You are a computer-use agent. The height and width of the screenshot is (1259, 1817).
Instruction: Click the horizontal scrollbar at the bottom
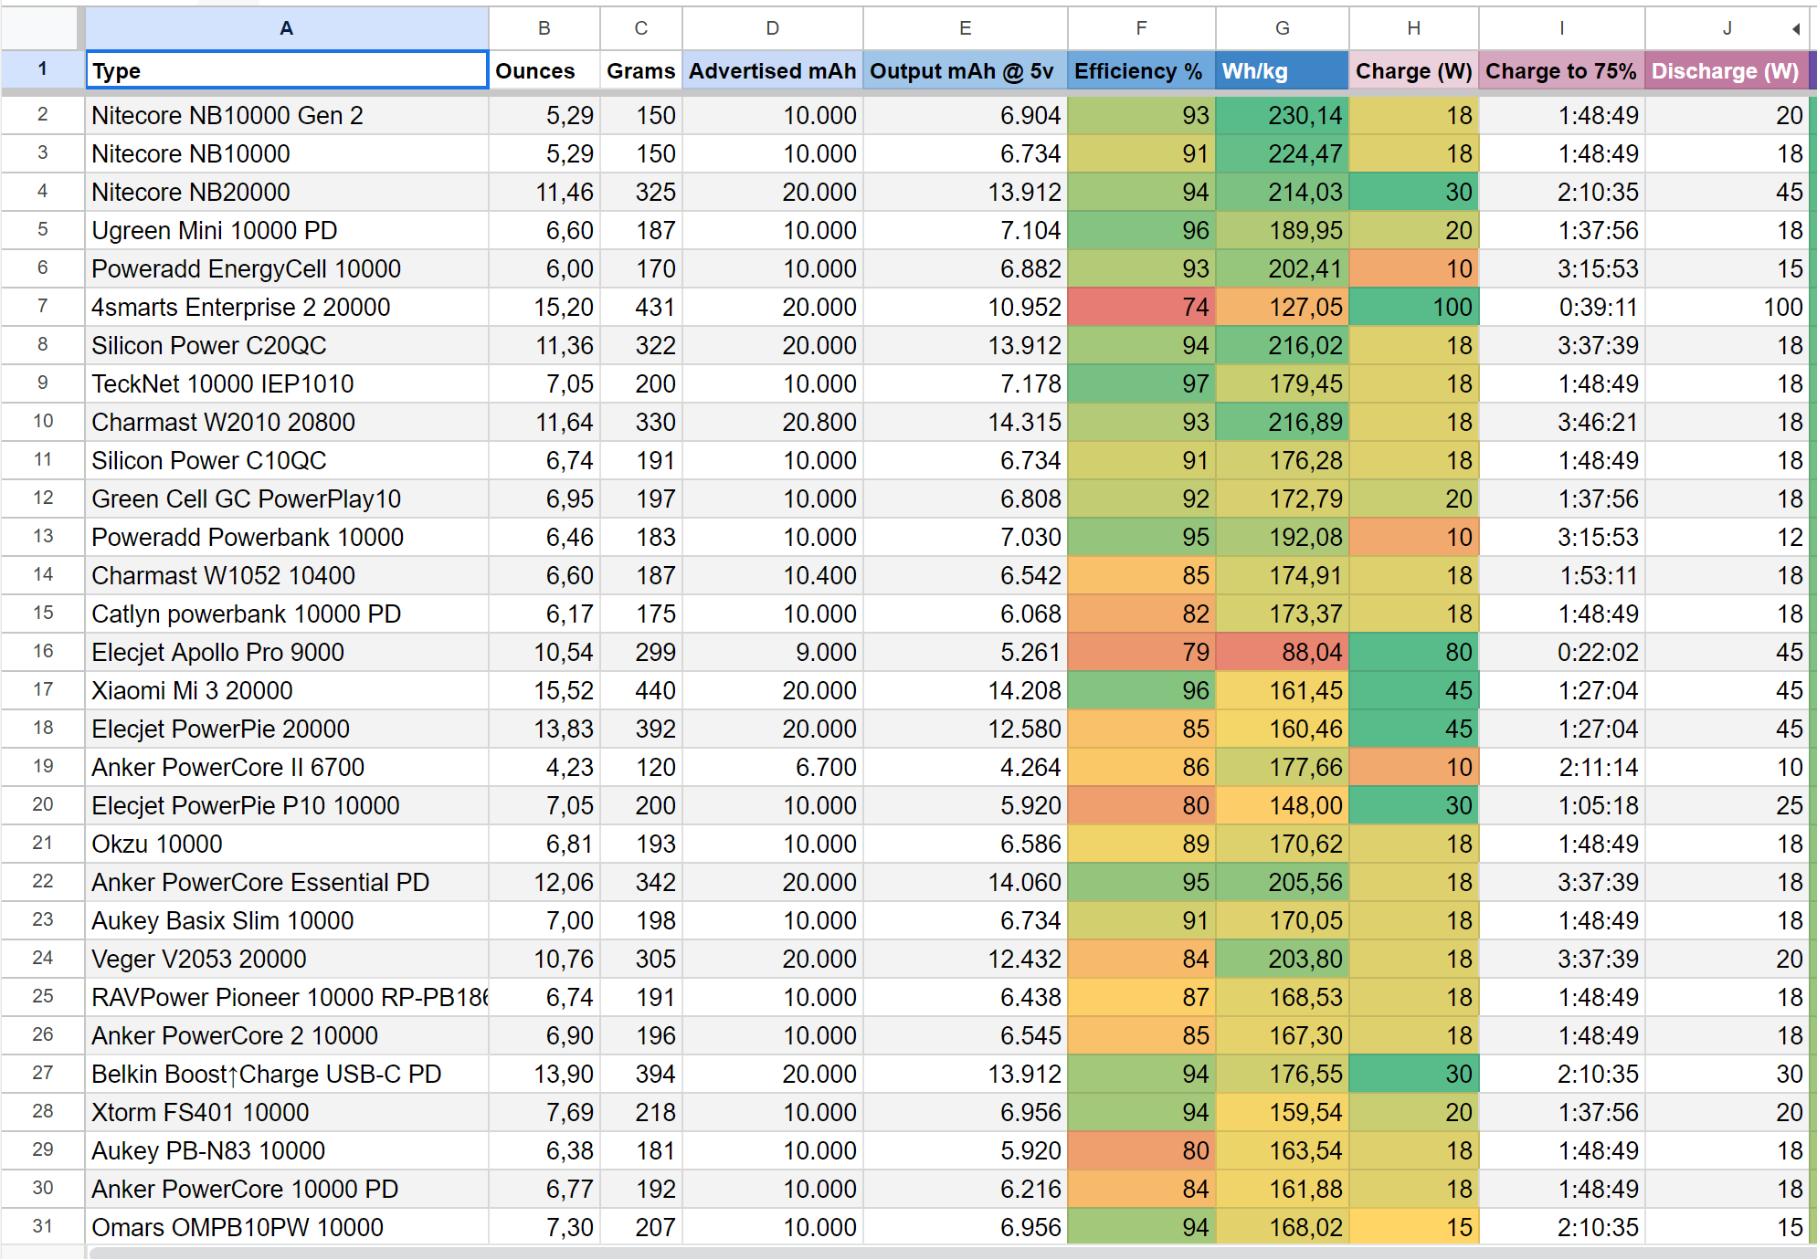coord(914,1253)
